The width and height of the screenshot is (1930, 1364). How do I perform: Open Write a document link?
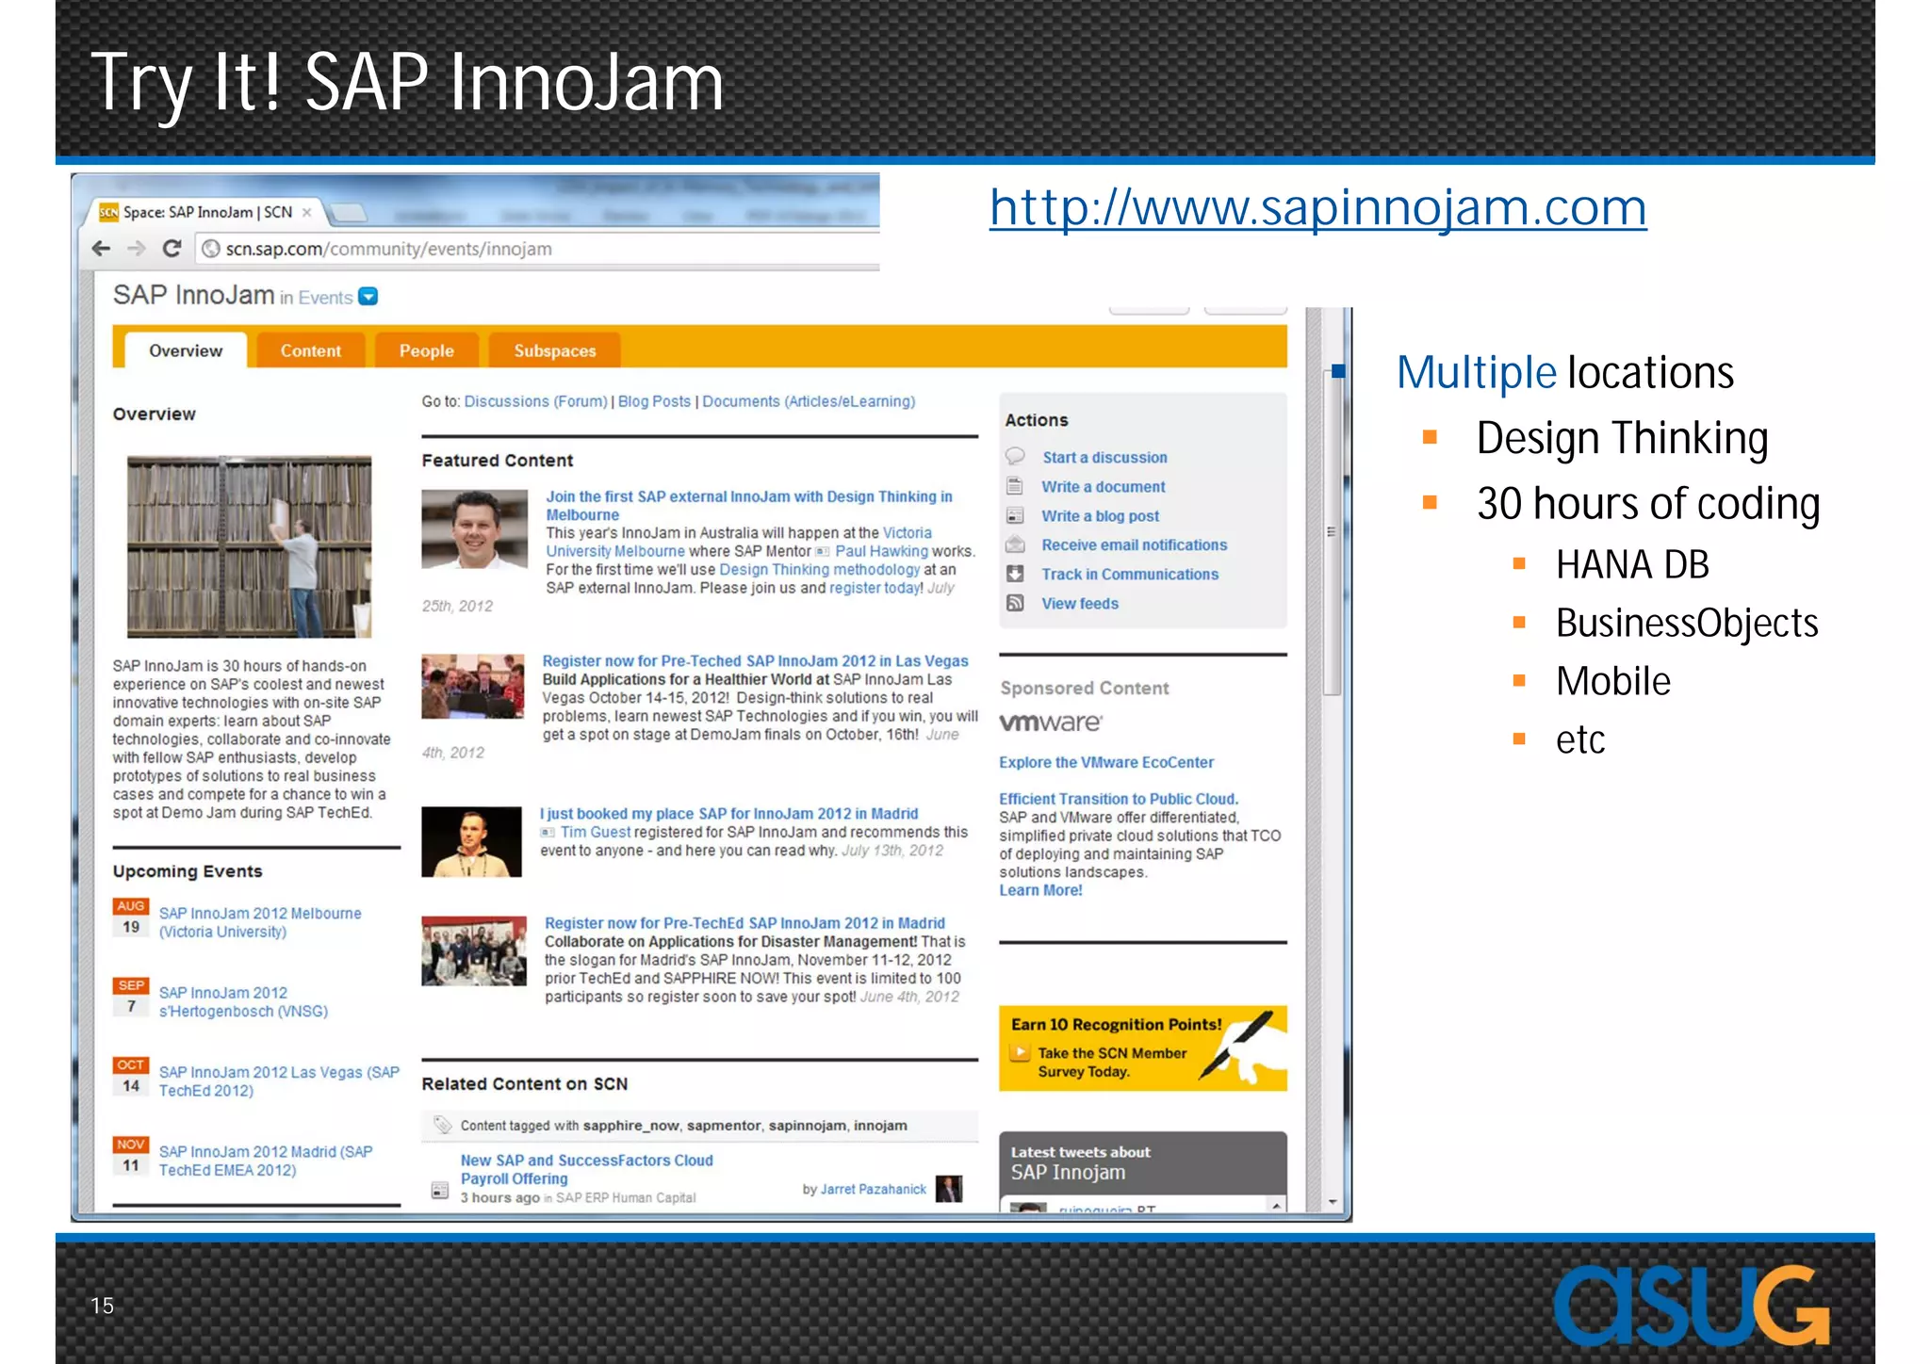pos(1104,486)
